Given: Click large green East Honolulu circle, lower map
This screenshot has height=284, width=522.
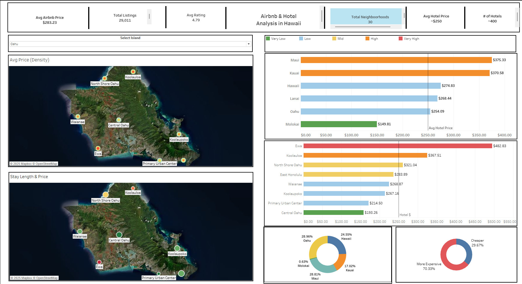Looking at the screenshot, I should click(181, 273).
